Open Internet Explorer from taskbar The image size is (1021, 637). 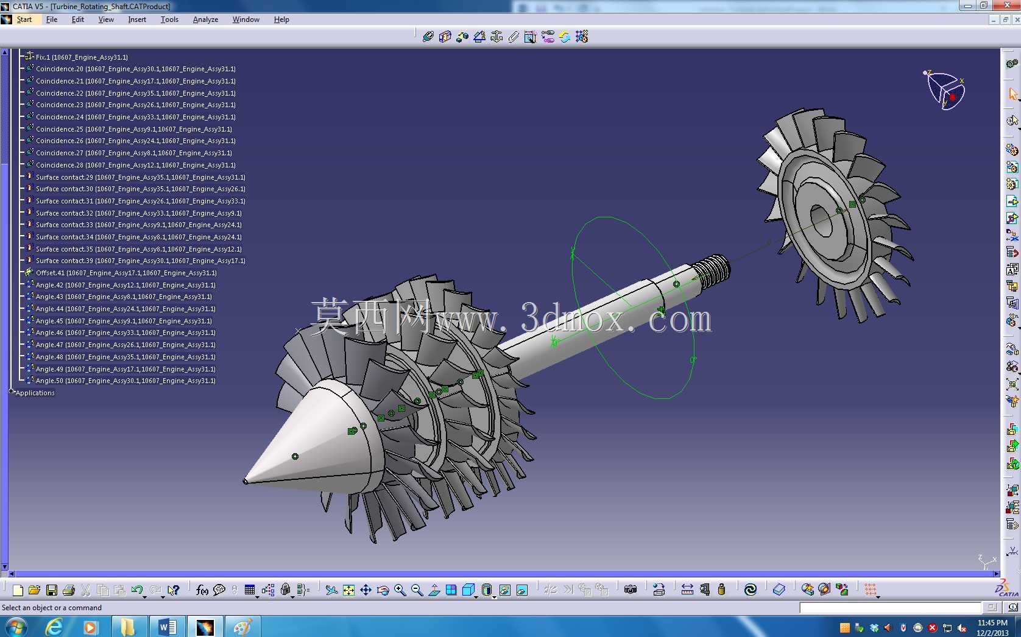click(x=54, y=627)
